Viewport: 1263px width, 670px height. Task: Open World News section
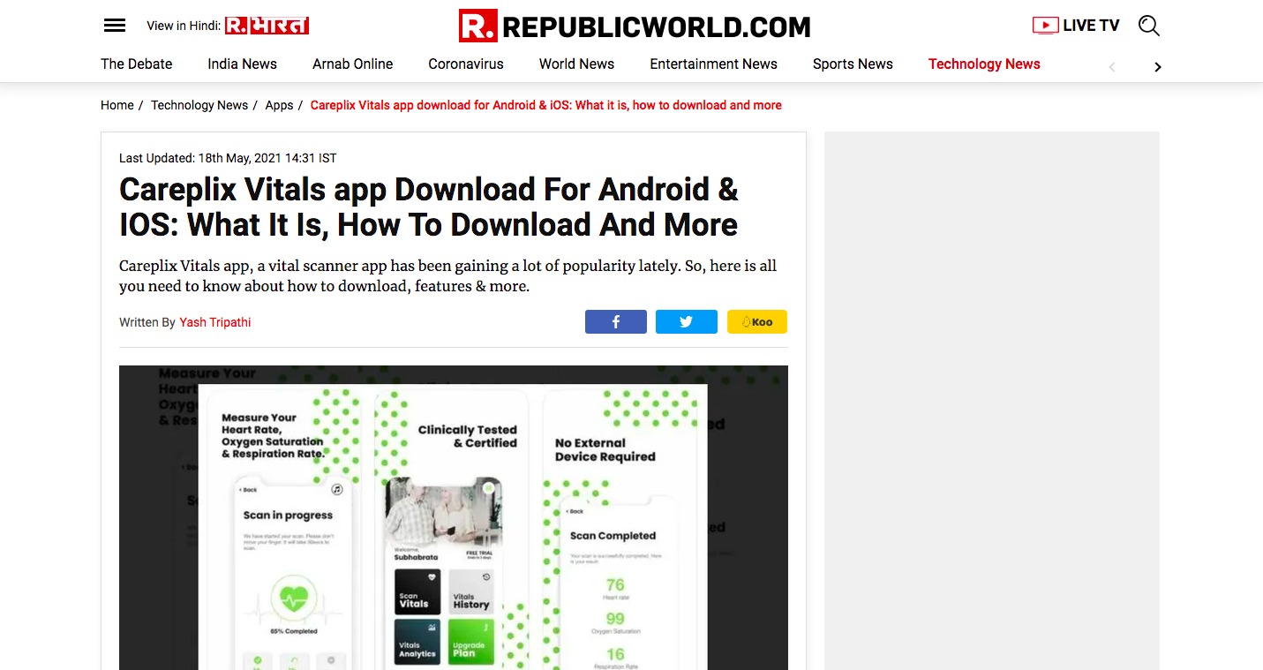(x=576, y=64)
